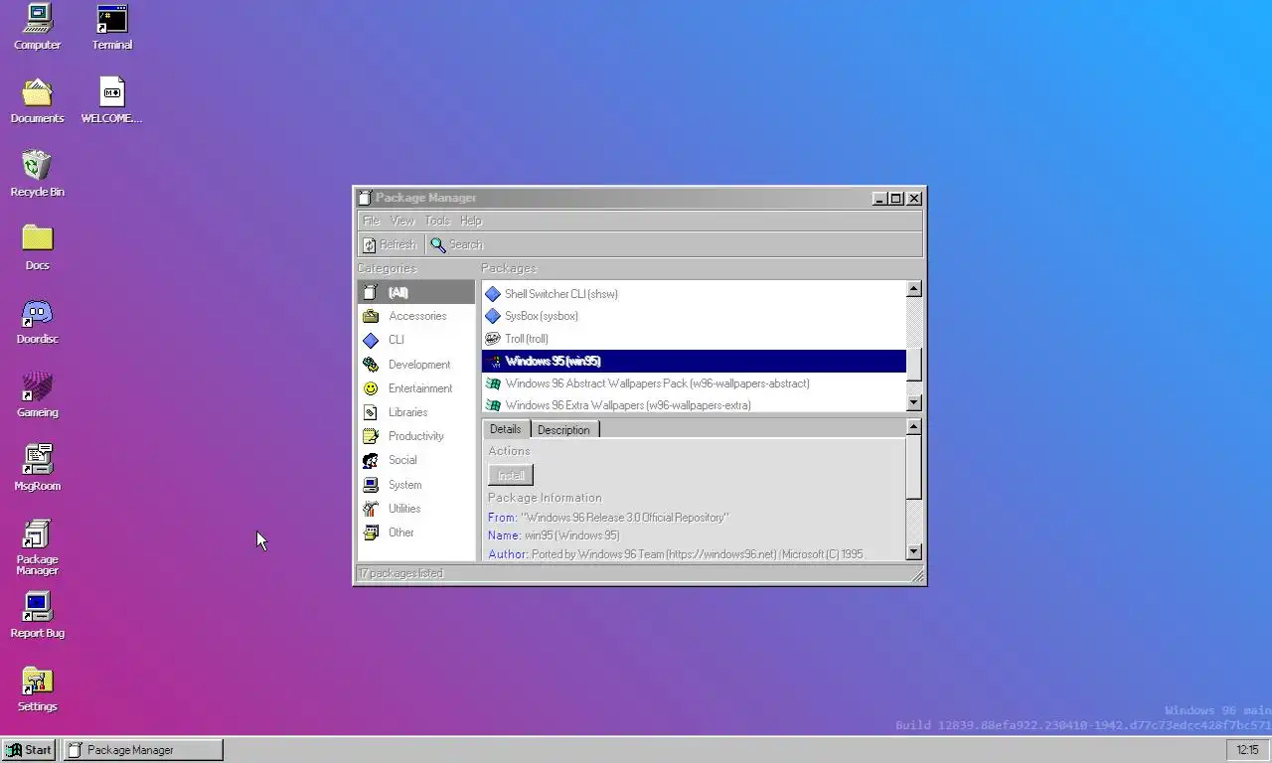1272x763 pixels.
Task: Filter by the System category
Action: 416,485
